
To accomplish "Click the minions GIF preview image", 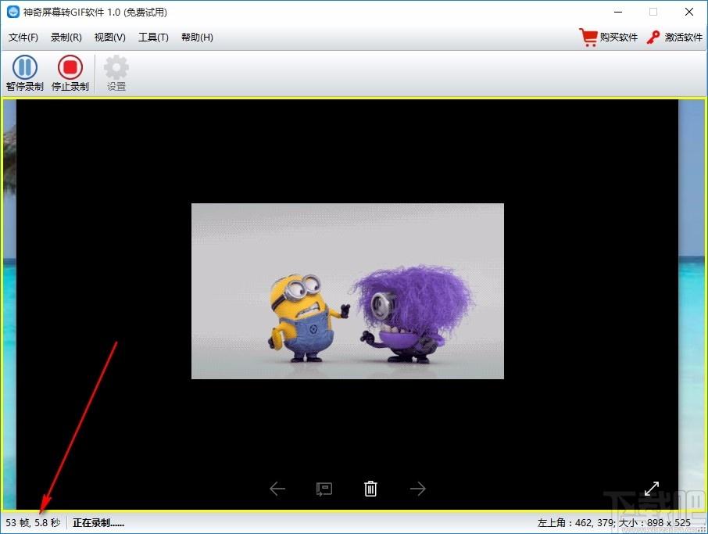I will coord(348,291).
